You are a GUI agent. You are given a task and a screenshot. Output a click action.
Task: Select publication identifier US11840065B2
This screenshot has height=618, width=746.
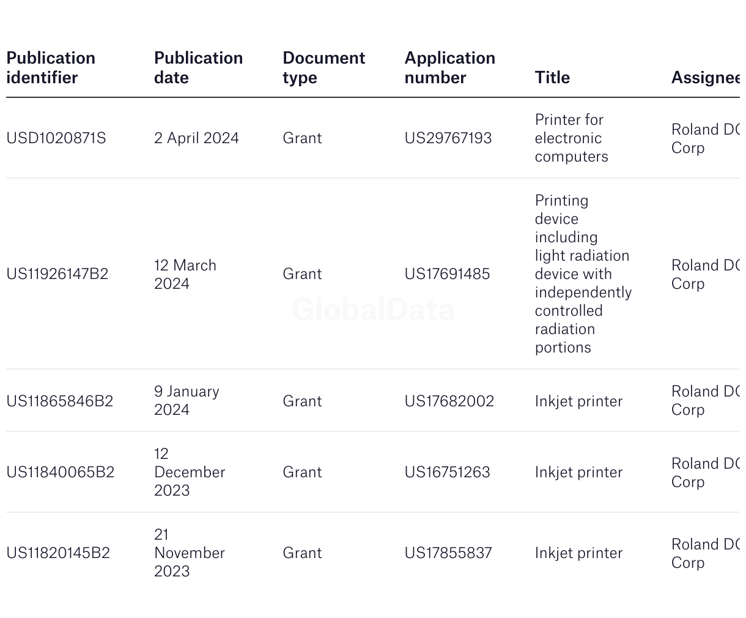pyautogui.click(x=61, y=472)
